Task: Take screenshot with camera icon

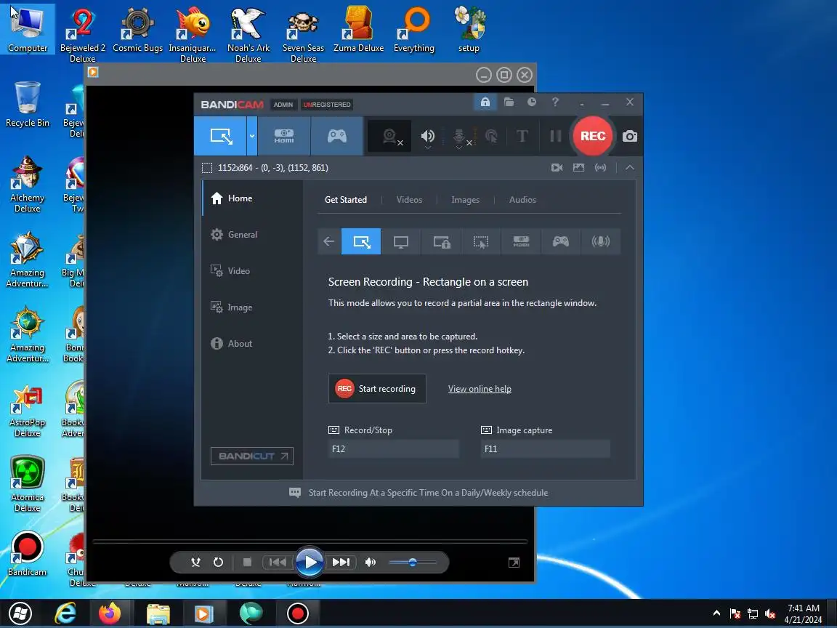Action: coord(630,136)
